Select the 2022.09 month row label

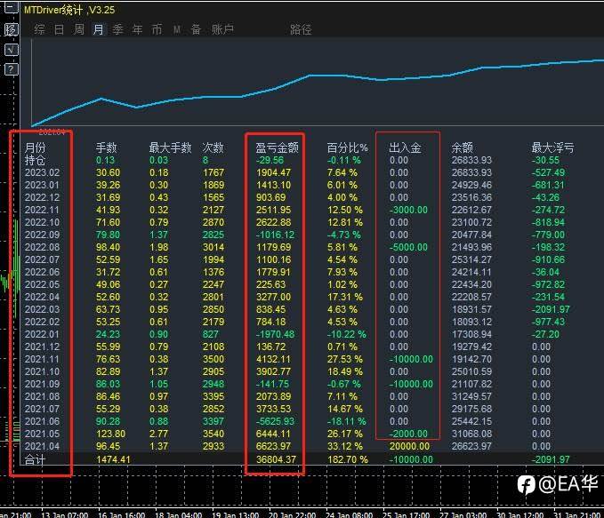[x=41, y=235]
